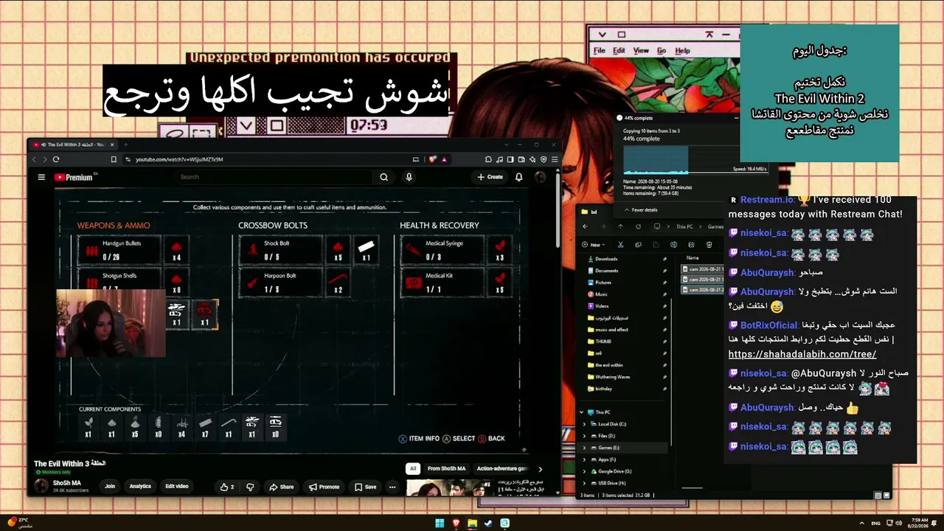Click the browser address bar URL

tap(179, 159)
